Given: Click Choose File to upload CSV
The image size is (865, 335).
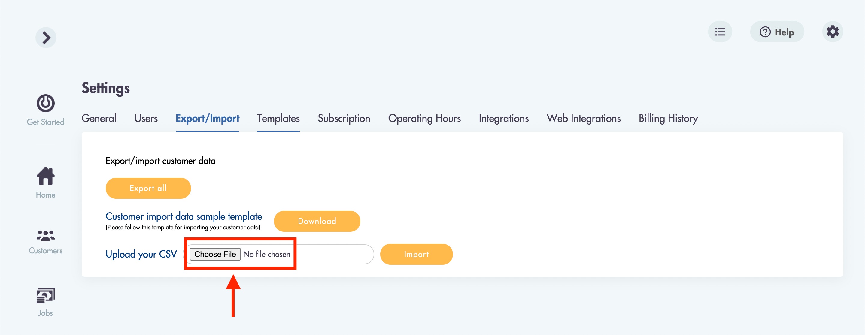Looking at the screenshot, I should (x=215, y=255).
